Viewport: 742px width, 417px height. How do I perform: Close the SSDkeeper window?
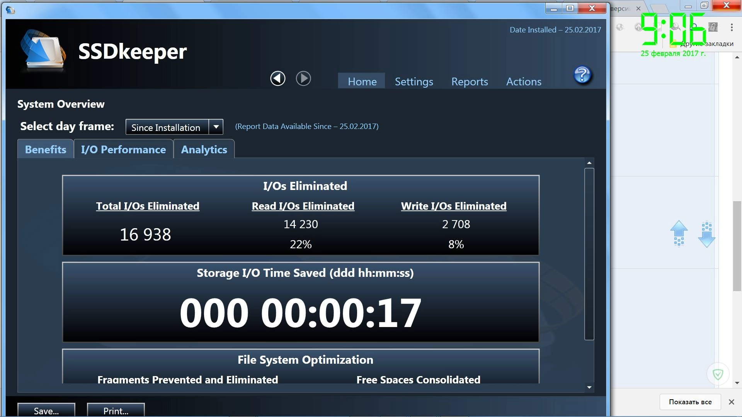592,8
